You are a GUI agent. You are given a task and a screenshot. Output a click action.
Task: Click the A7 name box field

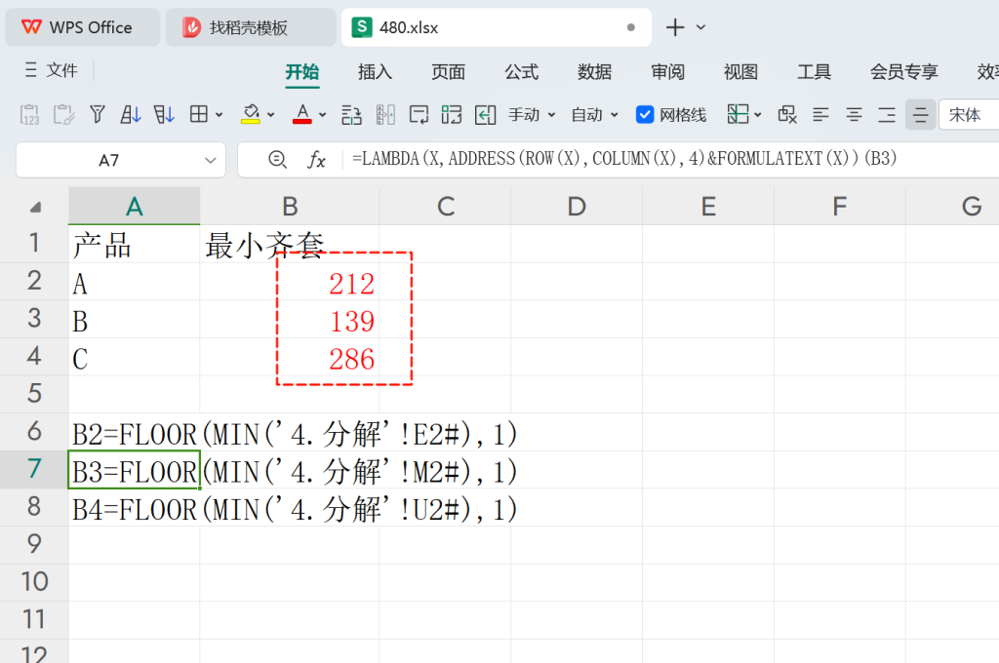click(109, 160)
